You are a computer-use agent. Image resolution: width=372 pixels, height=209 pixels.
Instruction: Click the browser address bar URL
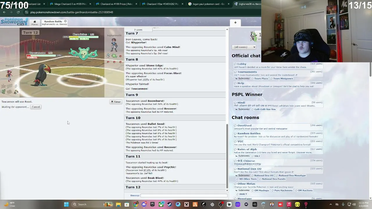(x=72, y=12)
